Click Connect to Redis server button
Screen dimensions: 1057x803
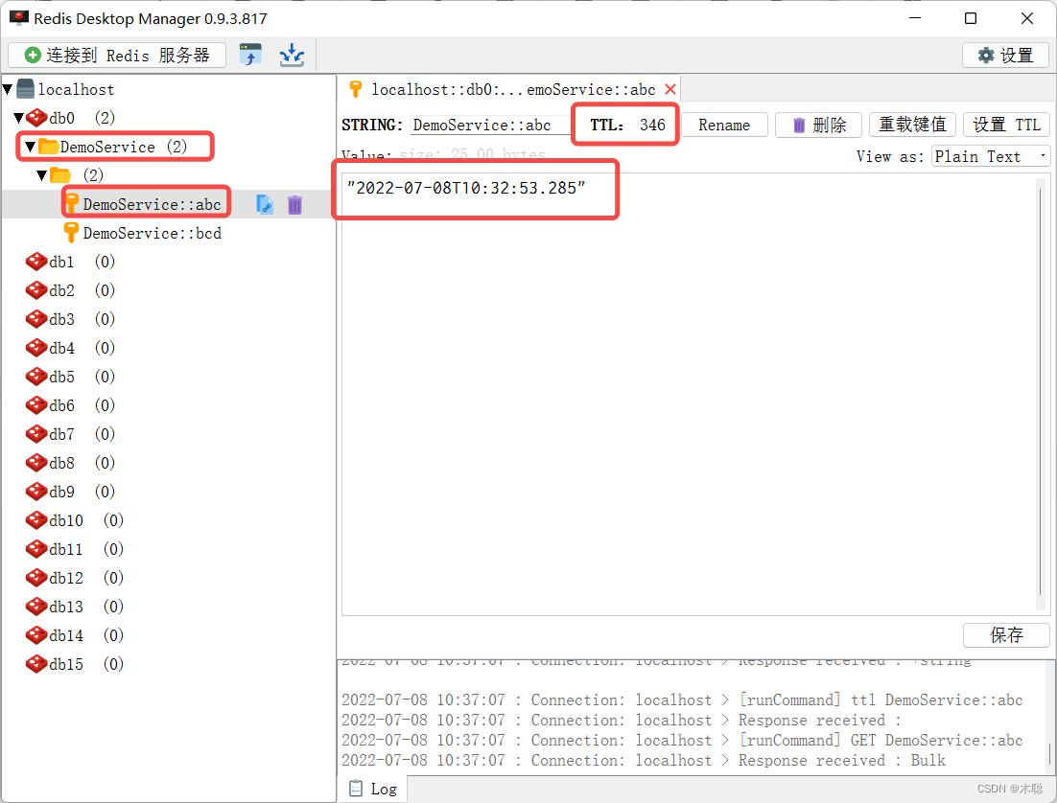117,56
